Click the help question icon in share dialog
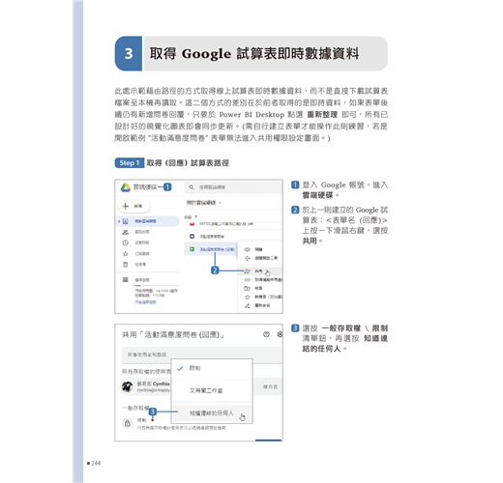 tap(266, 334)
